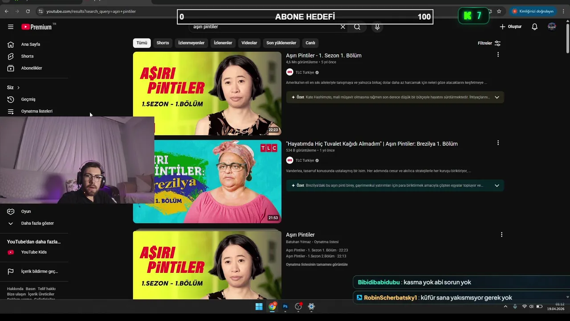Open YouTube Kids link
This screenshot has width=570, height=321.
coord(34,252)
